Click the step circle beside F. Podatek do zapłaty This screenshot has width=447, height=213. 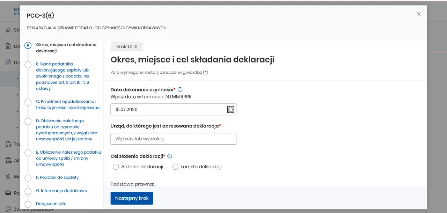tap(28, 178)
